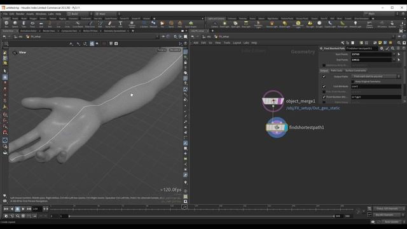Open the File menu
Screen dimensions: 407x229
click(x=5, y=14)
